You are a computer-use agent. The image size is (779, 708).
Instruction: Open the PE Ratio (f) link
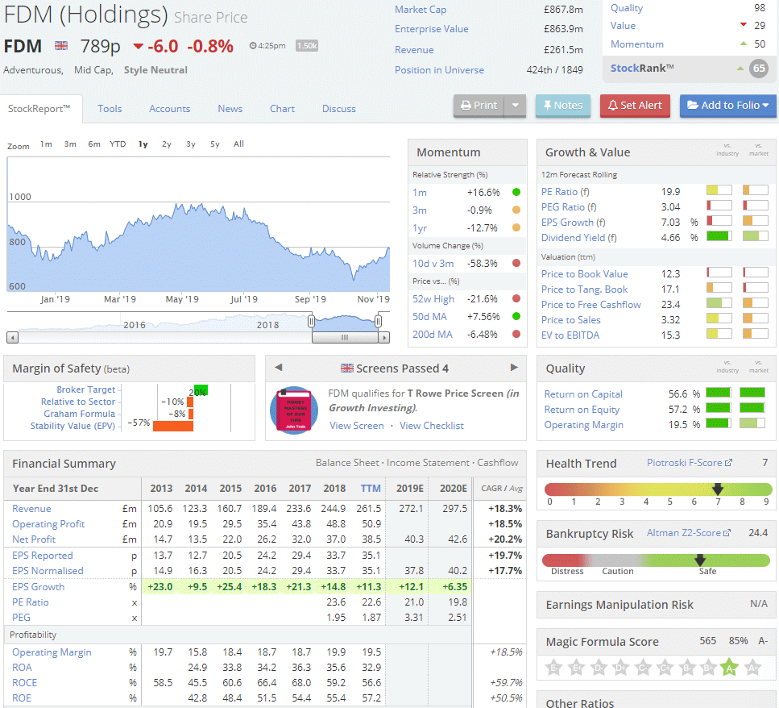coord(566,191)
